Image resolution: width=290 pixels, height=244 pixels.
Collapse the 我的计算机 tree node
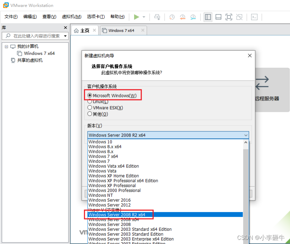tap(7, 46)
